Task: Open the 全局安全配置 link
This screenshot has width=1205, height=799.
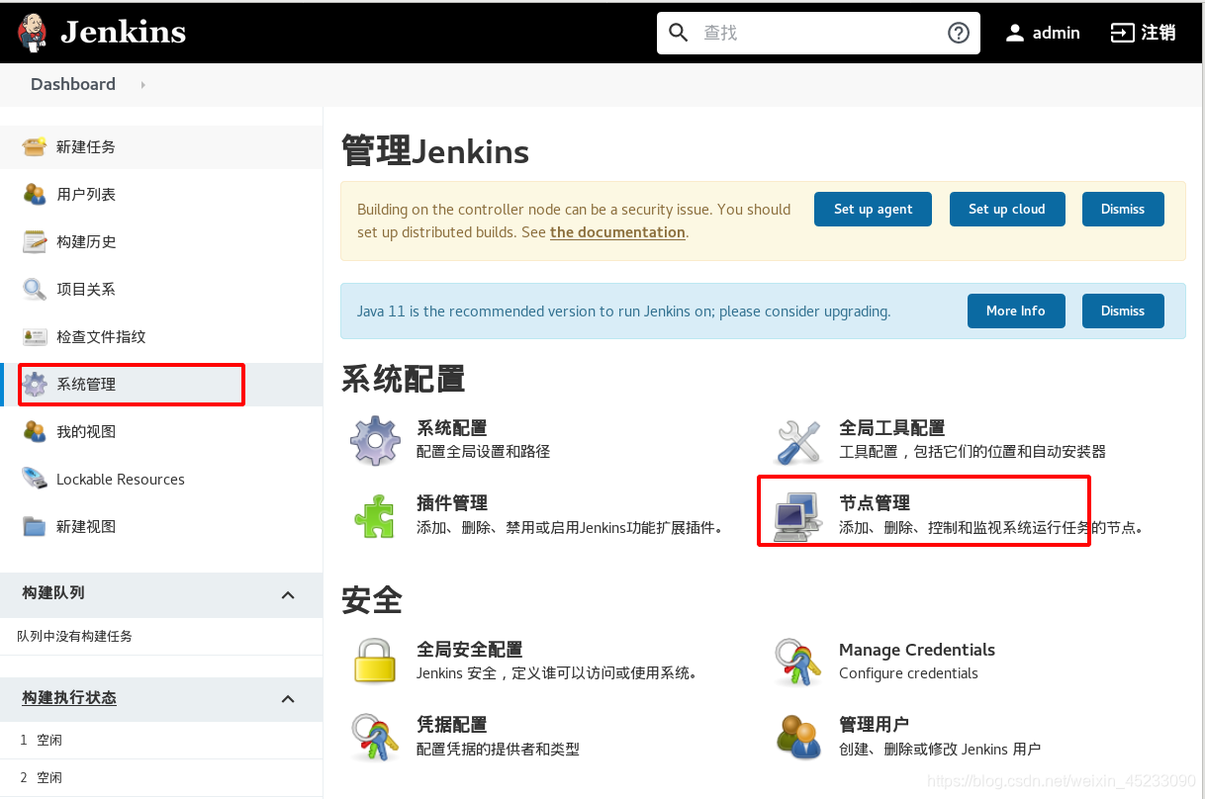Action: 470,650
